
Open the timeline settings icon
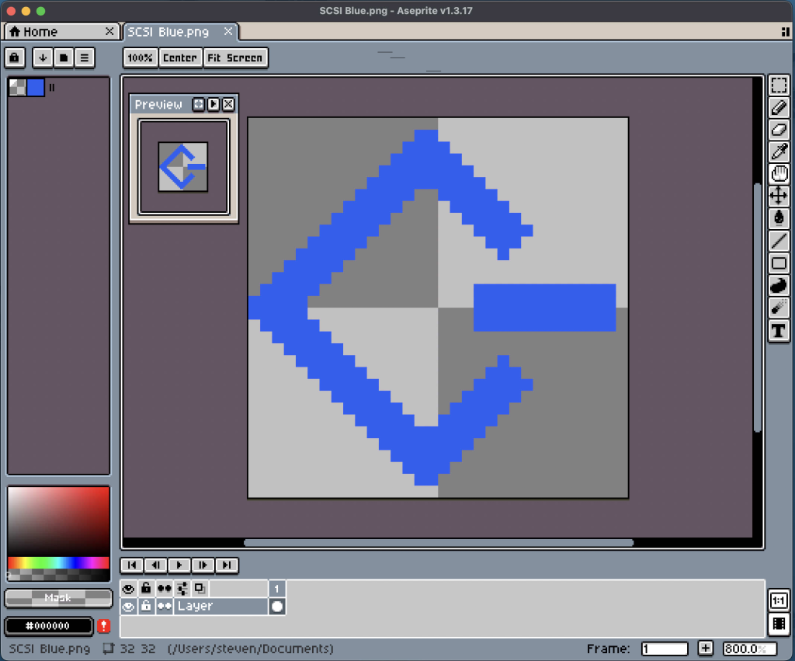182,589
